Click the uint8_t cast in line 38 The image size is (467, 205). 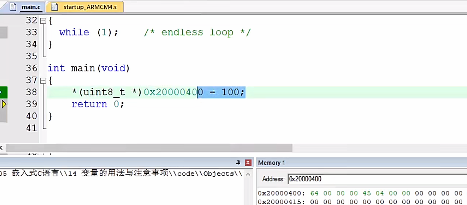(107, 92)
